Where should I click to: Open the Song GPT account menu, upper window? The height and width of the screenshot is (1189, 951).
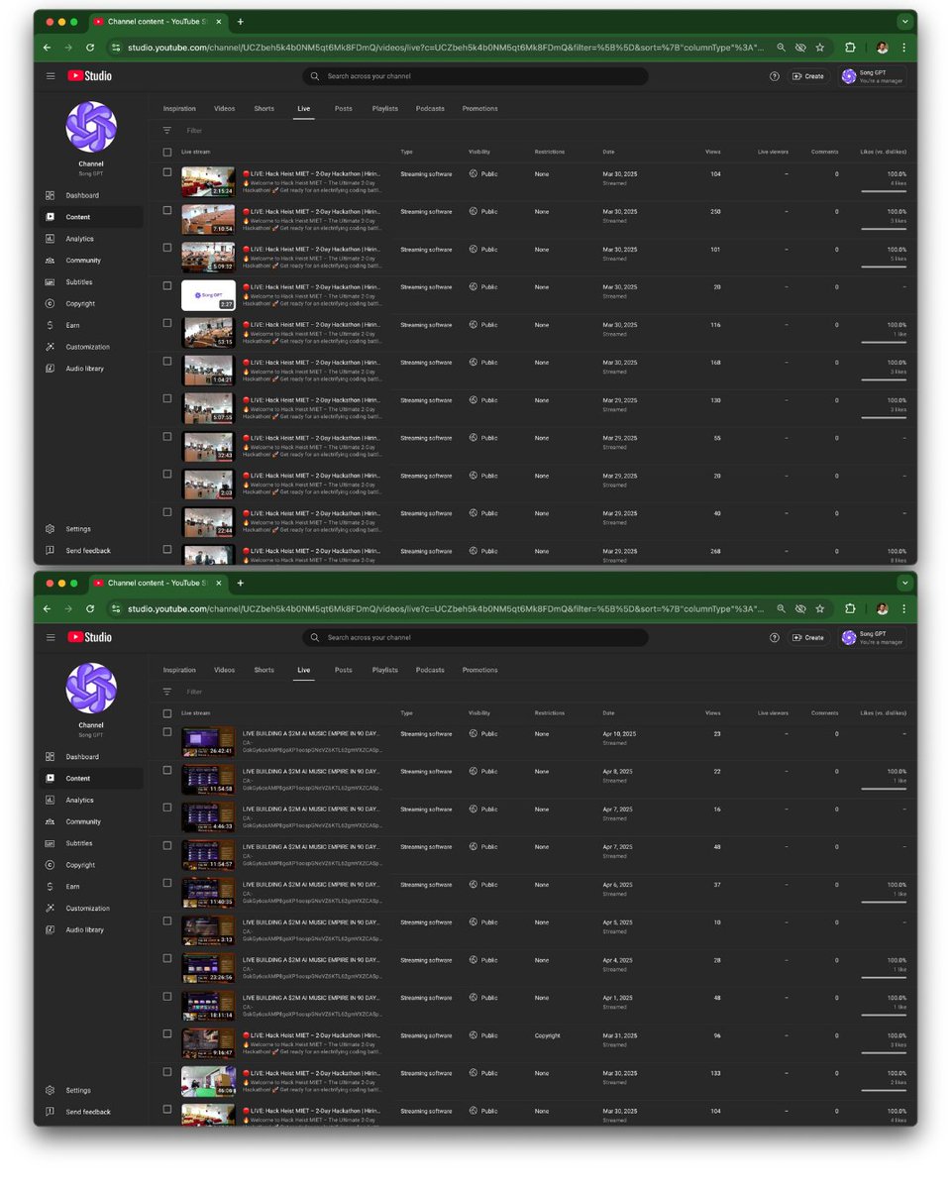pyautogui.click(x=872, y=76)
